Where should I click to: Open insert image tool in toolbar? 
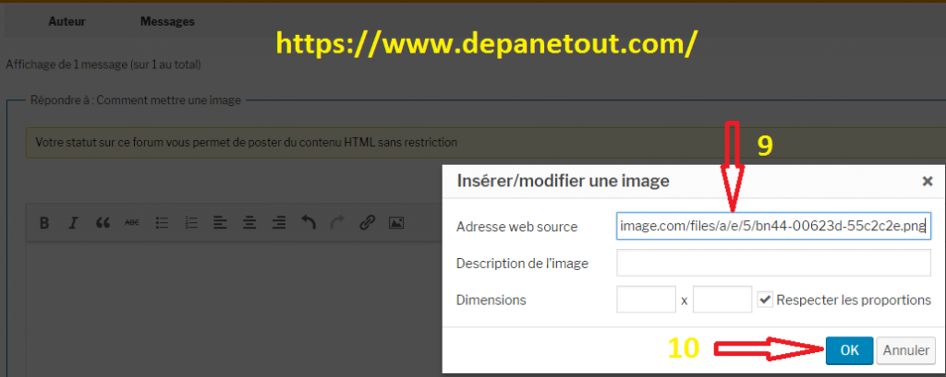(395, 223)
